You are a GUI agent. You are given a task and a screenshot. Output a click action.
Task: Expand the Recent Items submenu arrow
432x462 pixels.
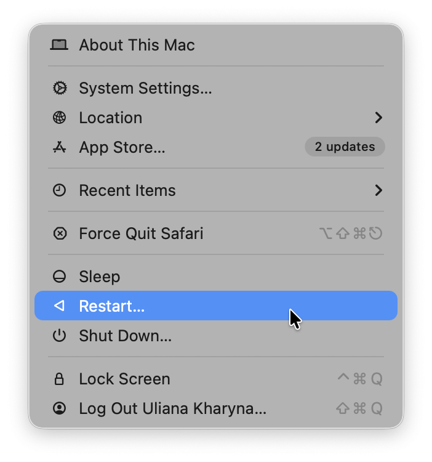tap(378, 190)
